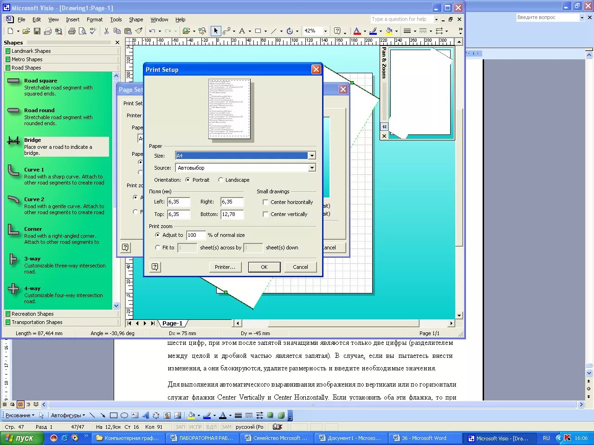Open the File menu in Visio
This screenshot has width=594, height=445.
pos(21,19)
